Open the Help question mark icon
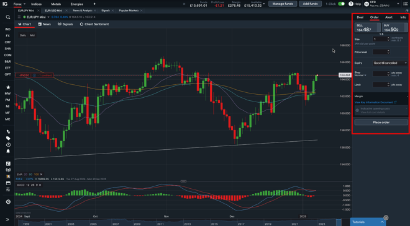This screenshot has height=226, width=410. point(351,4)
